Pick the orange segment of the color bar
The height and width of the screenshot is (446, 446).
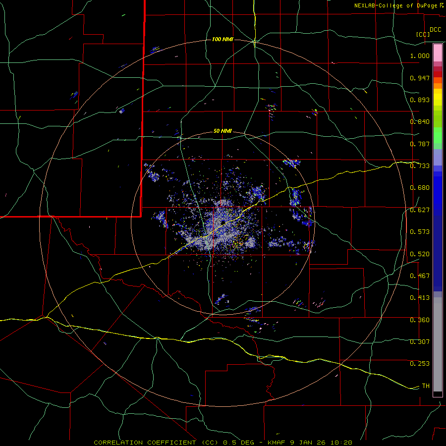(438, 83)
